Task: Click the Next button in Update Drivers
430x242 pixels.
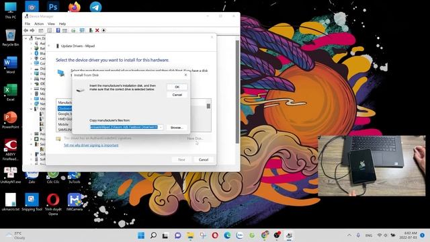Action: coord(181,159)
